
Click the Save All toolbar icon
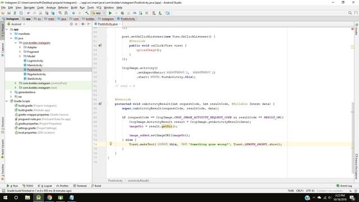click(x=9, y=13)
